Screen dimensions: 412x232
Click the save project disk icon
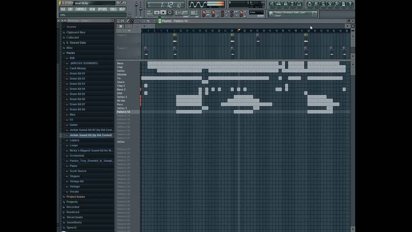[x=316, y=4]
